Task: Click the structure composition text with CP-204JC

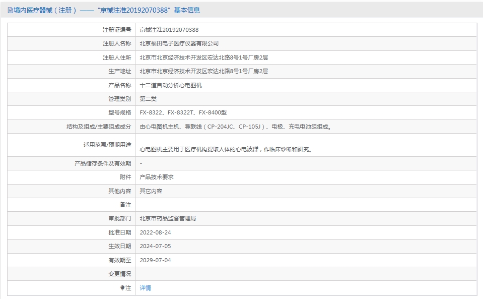Action: [x=236, y=127]
